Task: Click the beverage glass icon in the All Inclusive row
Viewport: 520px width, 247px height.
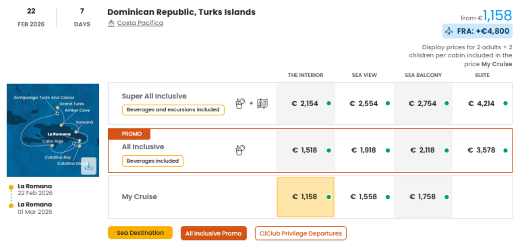Action: [x=240, y=150]
